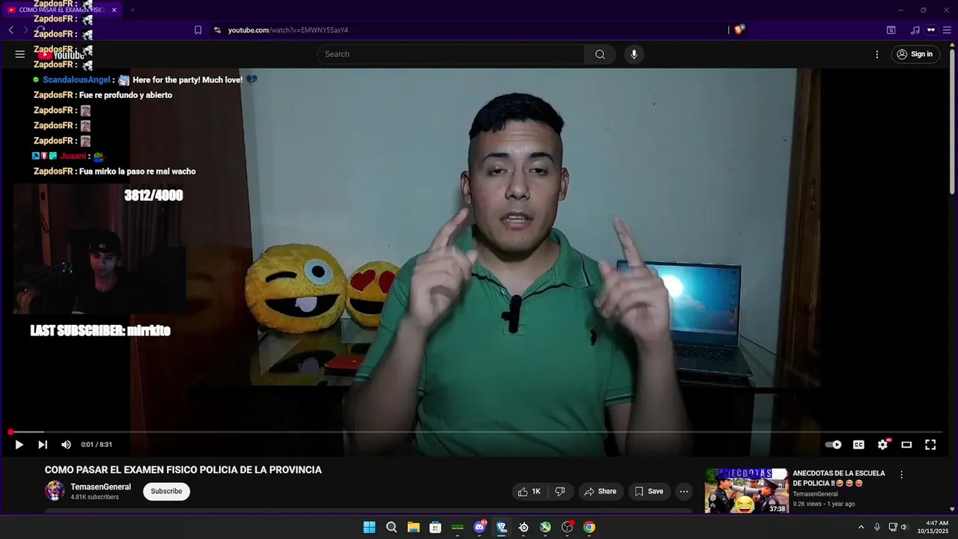Mute the video volume
Viewport: 958px width, 539px height.
point(66,445)
